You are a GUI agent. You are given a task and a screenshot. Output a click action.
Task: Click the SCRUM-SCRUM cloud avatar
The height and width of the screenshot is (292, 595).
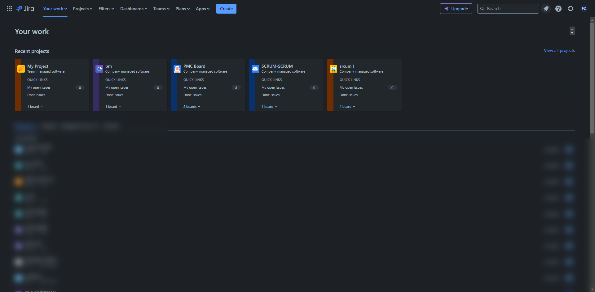point(255,69)
